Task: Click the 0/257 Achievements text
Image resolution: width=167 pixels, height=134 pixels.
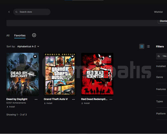Action: [x=16, y=103]
